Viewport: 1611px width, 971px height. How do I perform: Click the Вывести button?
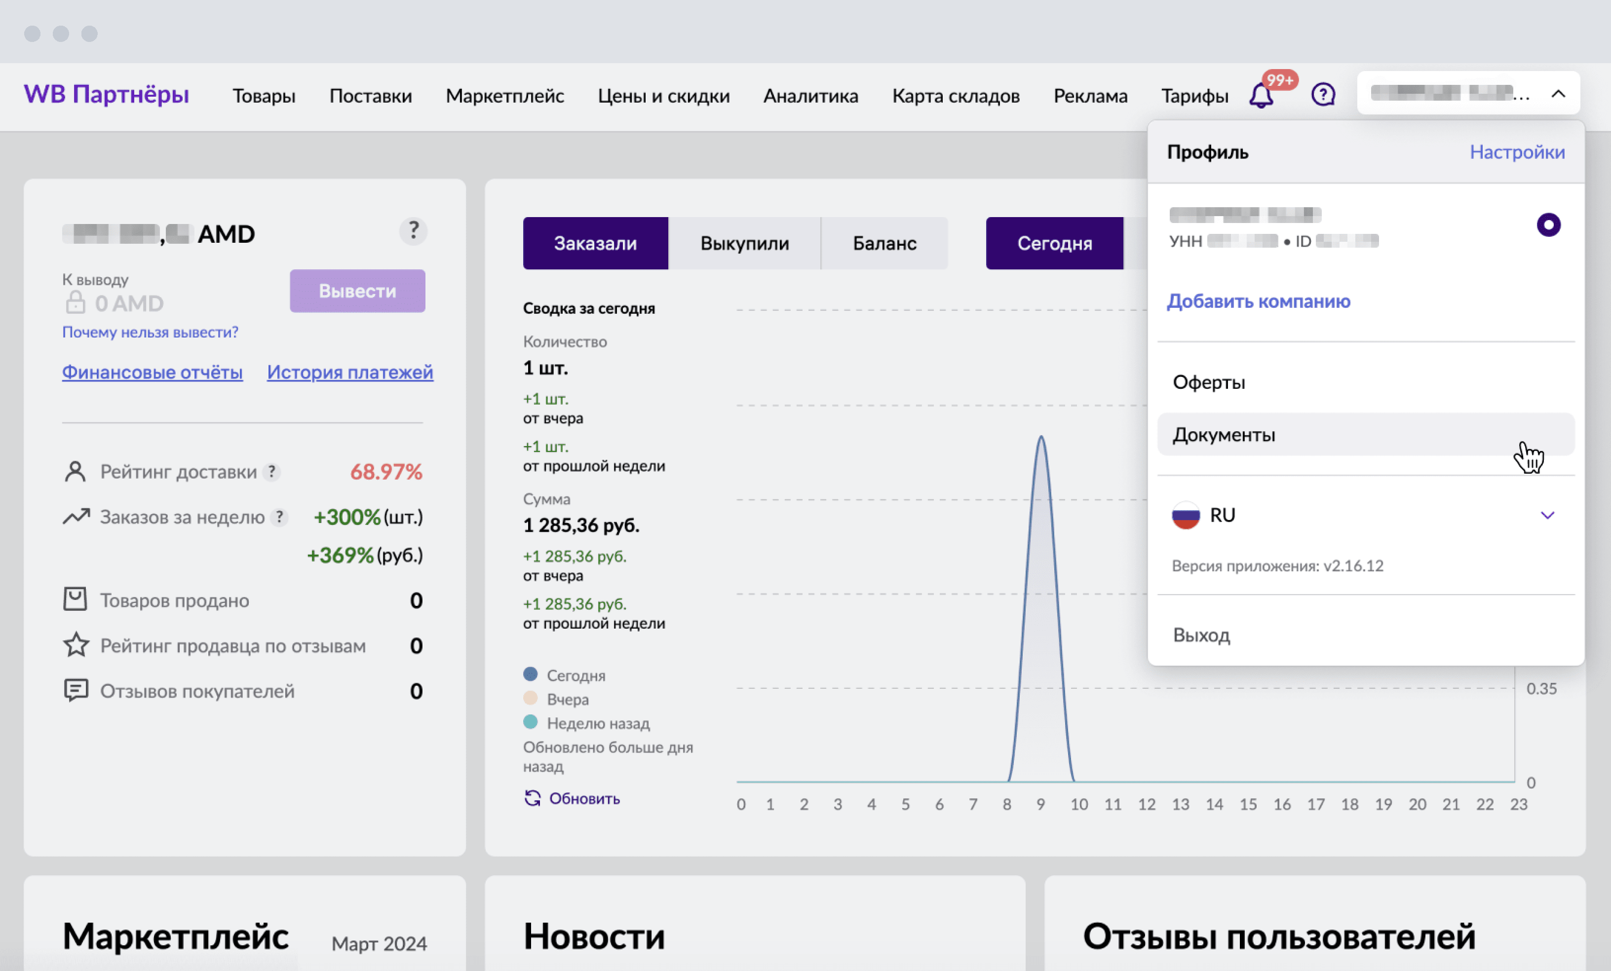(358, 291)
